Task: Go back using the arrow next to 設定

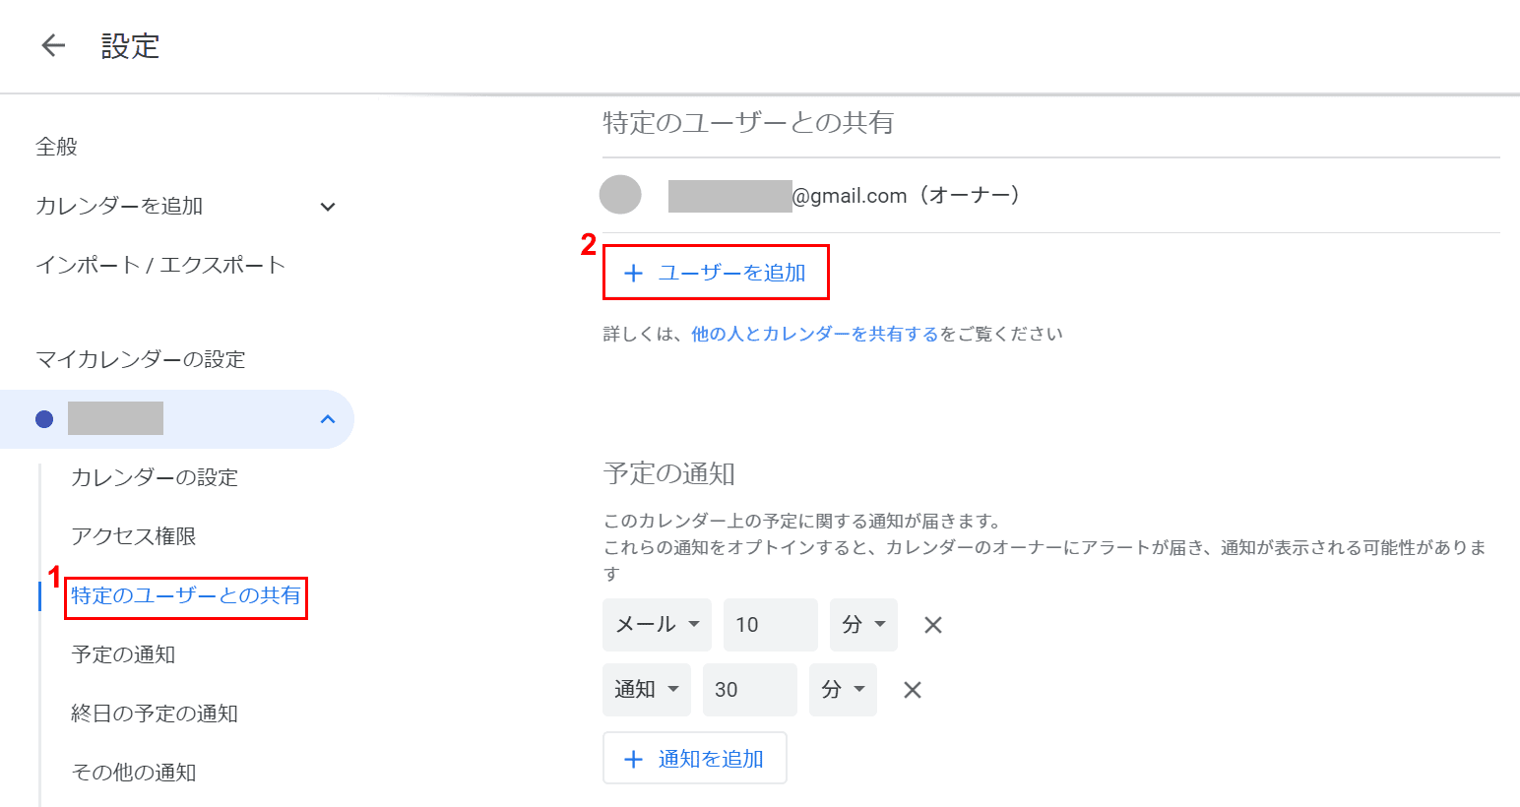Action: (x=53, y=45)
